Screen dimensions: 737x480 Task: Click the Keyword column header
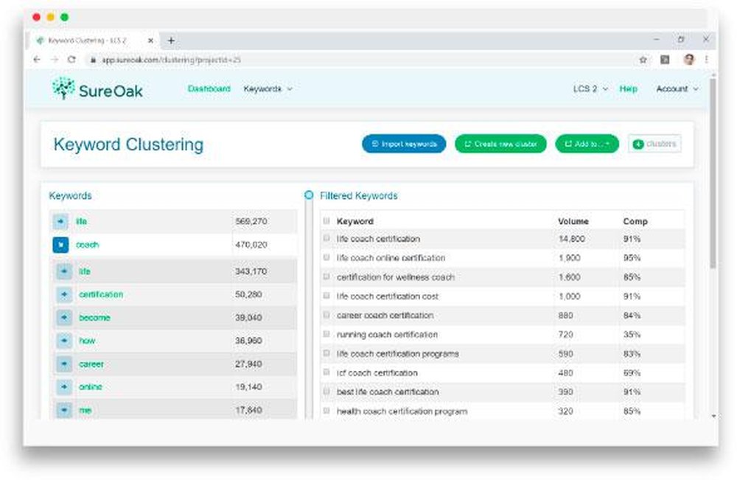(355, 221)
